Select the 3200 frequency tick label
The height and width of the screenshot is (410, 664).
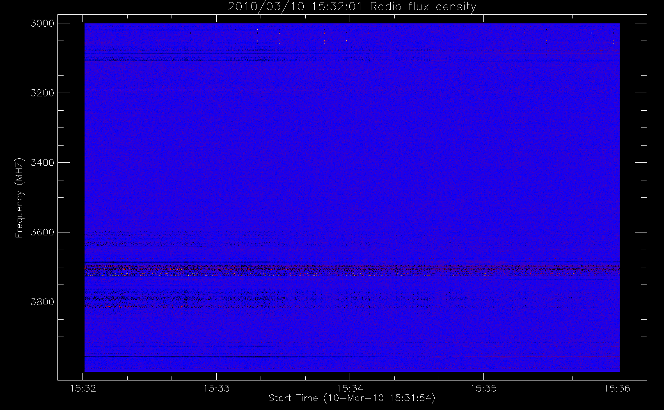click(43, 93)
